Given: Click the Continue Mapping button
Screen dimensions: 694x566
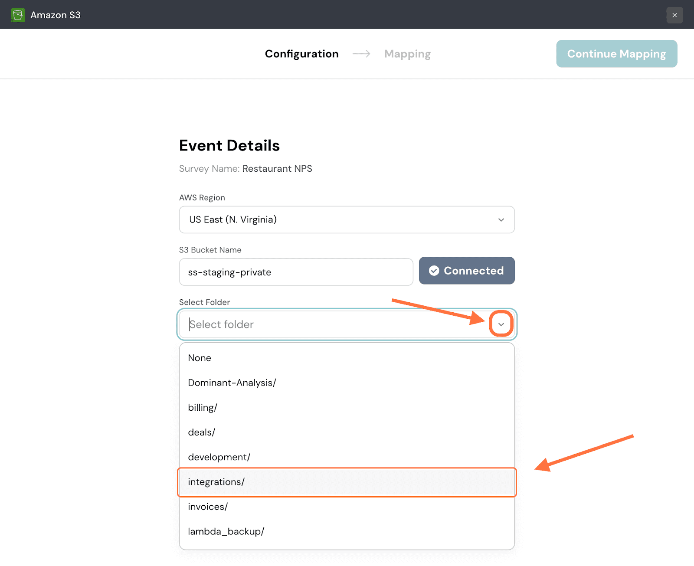Looking at the screenshot, I should point(616,54).
